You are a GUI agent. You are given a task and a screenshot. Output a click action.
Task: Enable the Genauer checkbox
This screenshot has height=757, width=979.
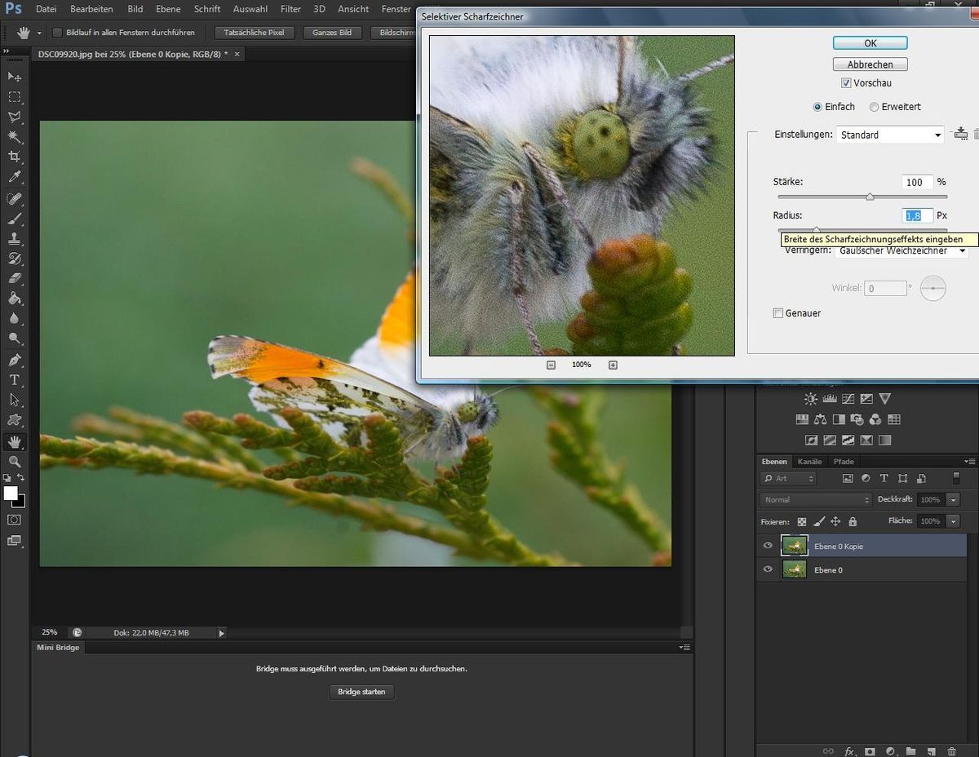tap(778, 313)
